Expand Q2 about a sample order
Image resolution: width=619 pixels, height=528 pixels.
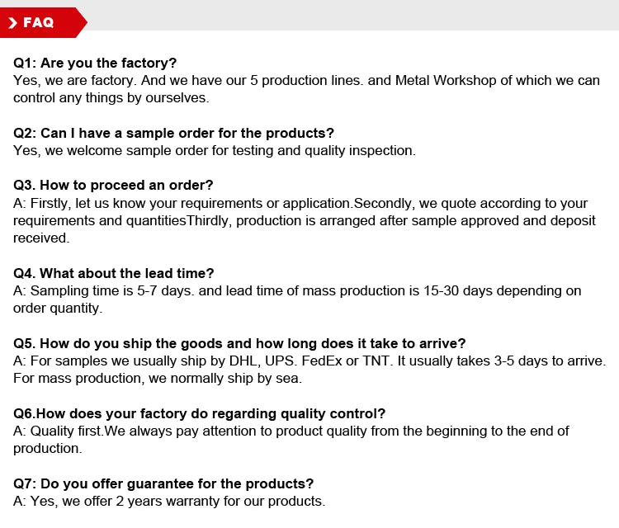tap(173, 133)
